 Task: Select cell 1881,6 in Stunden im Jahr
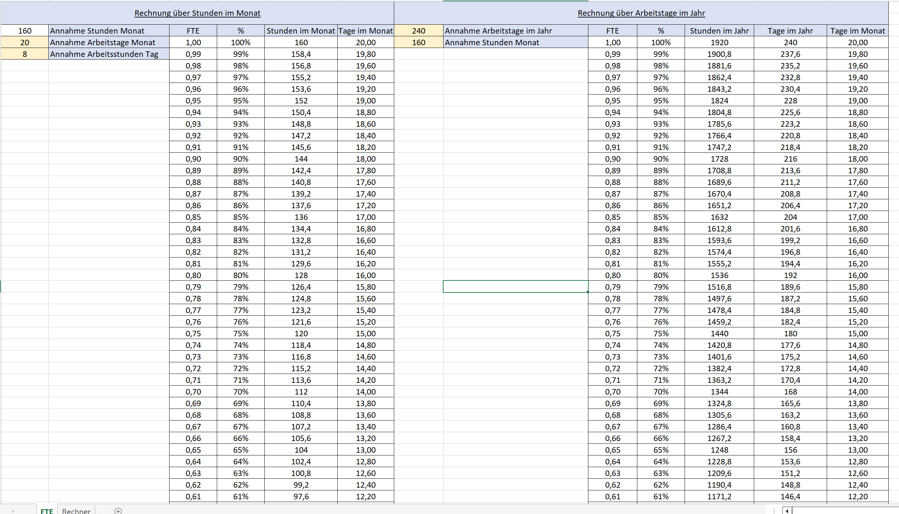tap(719, 66)
